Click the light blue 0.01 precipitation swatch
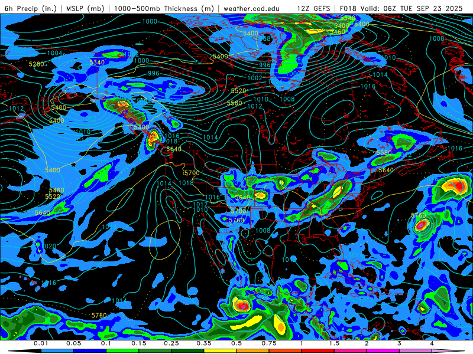The width and height of the screenshot is (473, 354). (x=57, y=351)
